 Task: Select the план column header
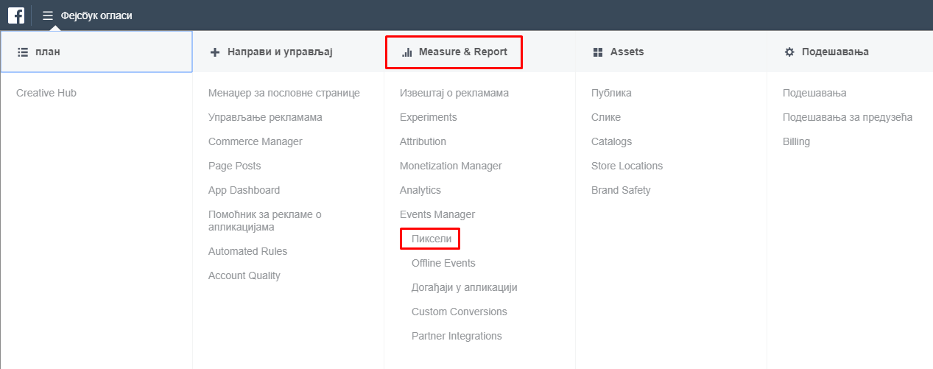pos(96,52)
